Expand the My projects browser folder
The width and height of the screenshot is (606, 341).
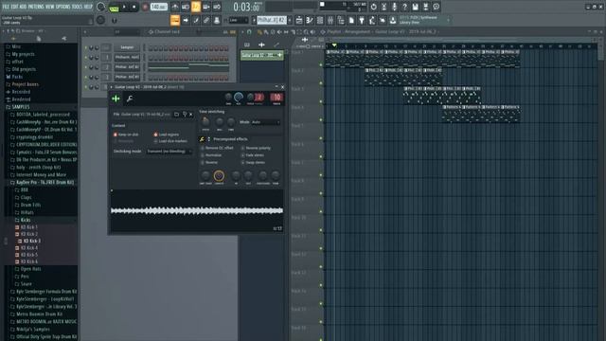click(x=23, y=54)
